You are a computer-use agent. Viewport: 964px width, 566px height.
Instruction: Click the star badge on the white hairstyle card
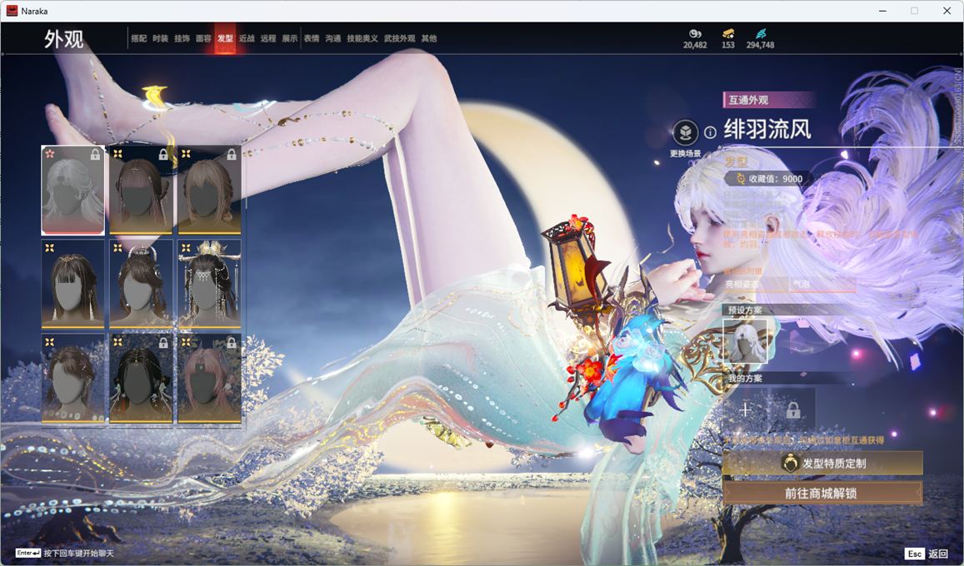tap(50, 153)
